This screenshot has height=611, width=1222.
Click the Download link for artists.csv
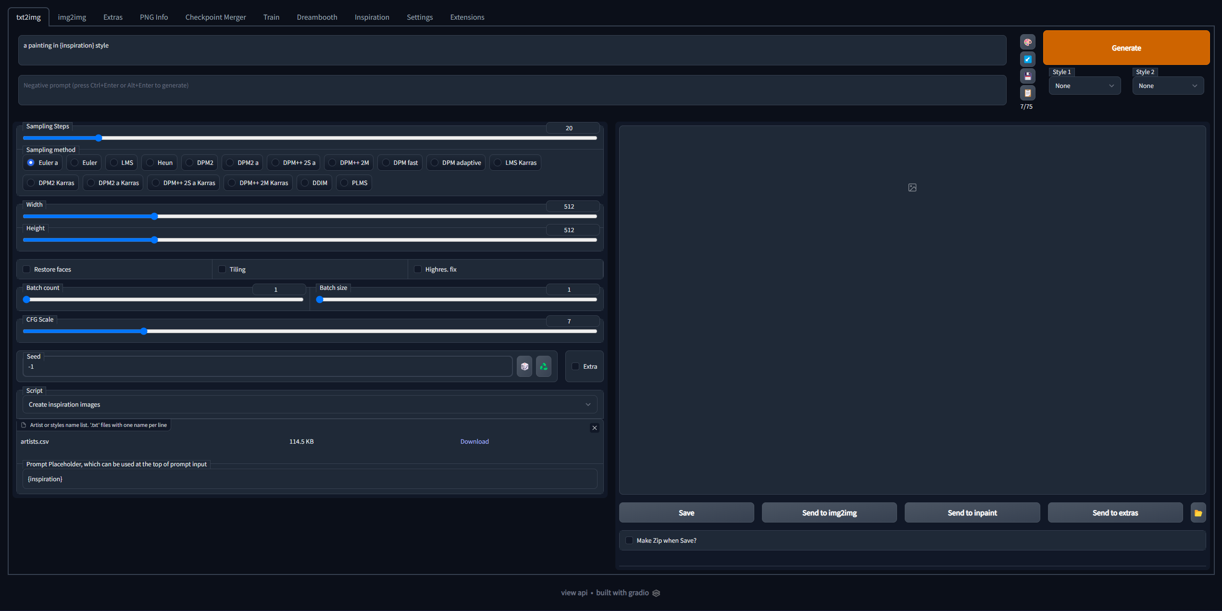coord(474,441)
